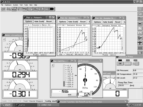Image resolution: width=143 pixels, height=107 pixels.
Task: Click the 1<->0 toolbar icon
Action: [47, 9]
